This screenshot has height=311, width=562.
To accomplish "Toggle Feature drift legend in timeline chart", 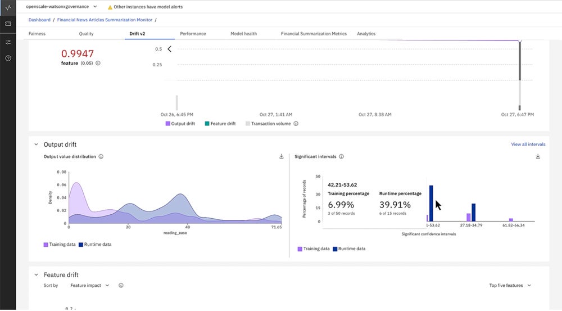I will pyautogui.click(x=220, y=124).
